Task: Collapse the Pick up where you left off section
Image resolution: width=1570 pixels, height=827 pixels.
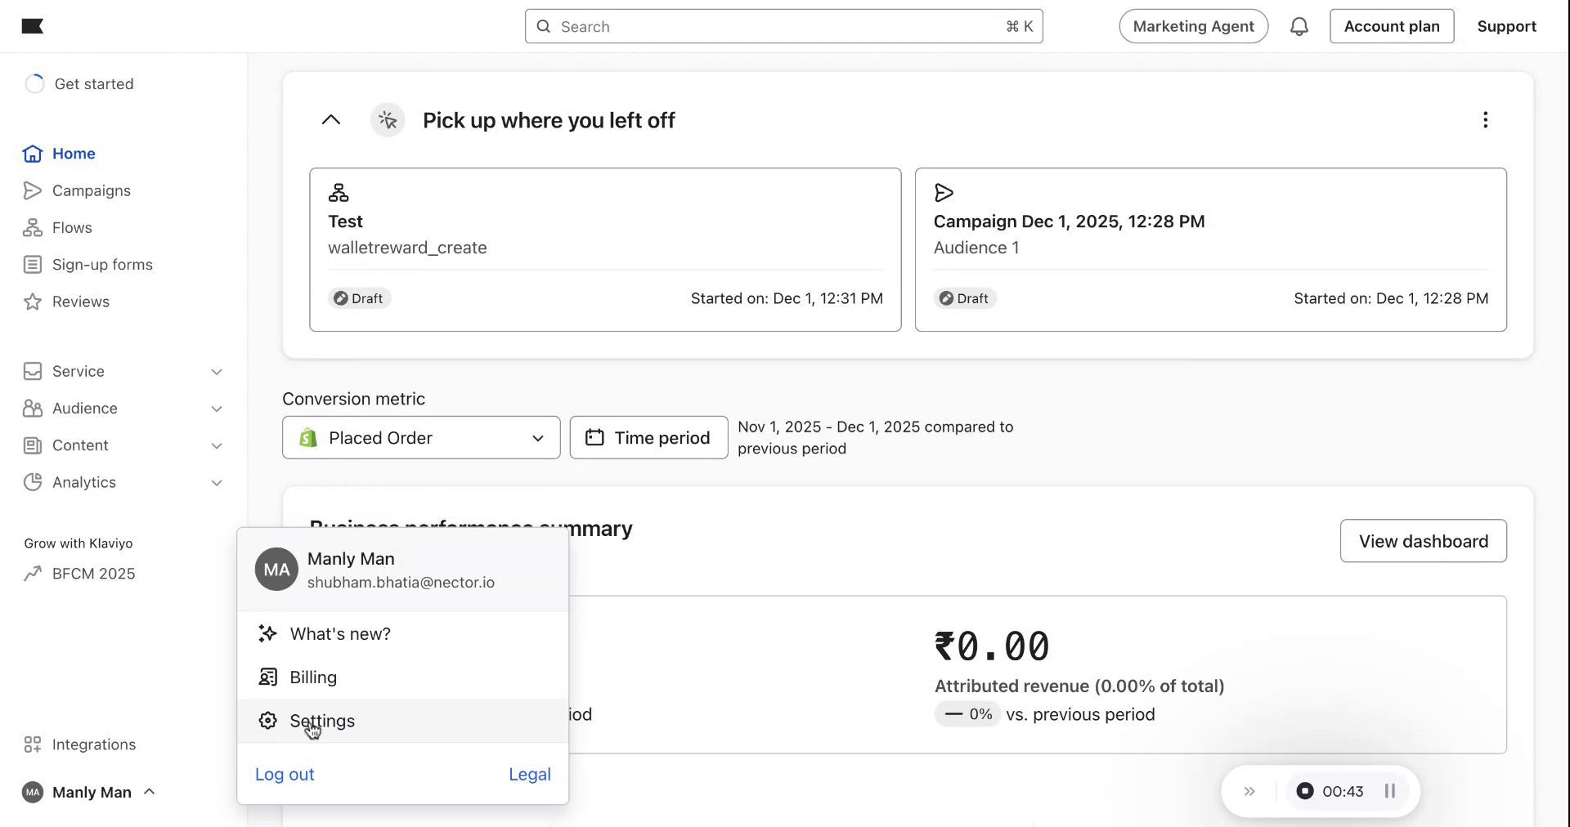Action: (331, 120)
